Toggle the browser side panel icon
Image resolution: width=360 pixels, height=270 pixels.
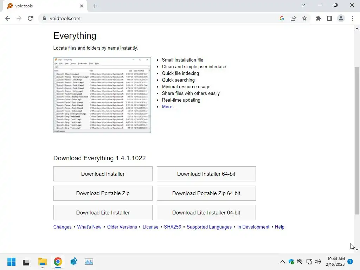click(x=330, y=18)
